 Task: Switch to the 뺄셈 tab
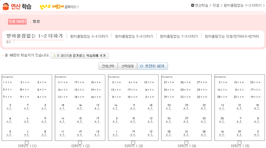point(36,22)
